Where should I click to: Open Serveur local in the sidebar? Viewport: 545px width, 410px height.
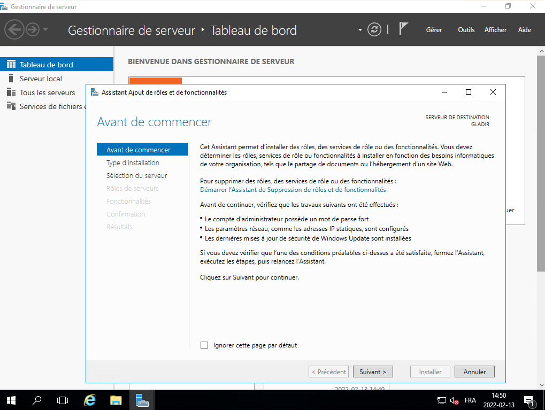point(41,79)
